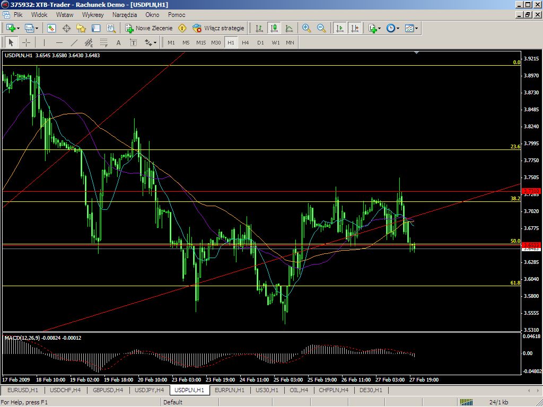This screenshot has width=543, height=407.
Task: Open the chart templates dropdown
Action: coord(411,28)
